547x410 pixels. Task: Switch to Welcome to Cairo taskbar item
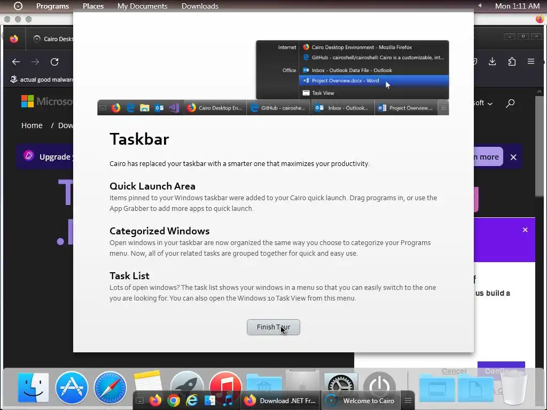(361, 400)
